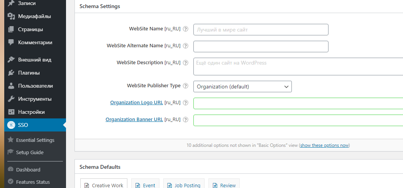Click the Review tab document icon

pos(215,185)
